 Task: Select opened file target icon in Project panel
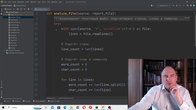18,9
